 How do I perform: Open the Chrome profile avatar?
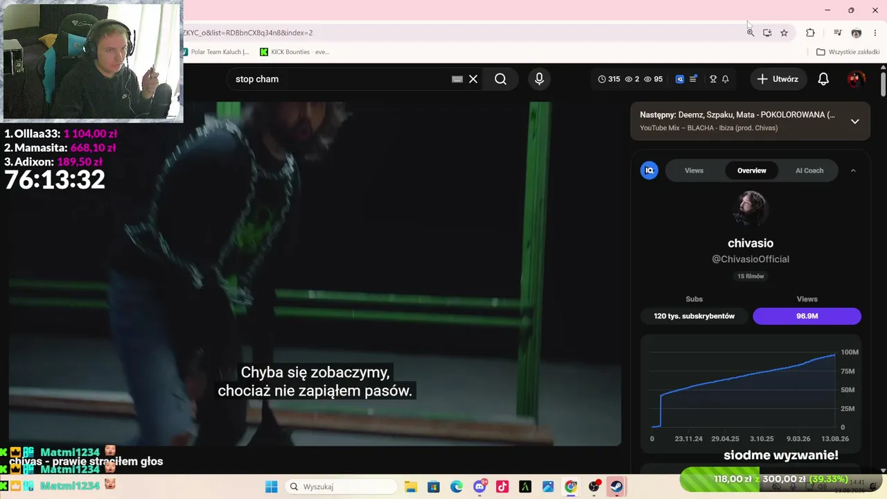[857, 33]
